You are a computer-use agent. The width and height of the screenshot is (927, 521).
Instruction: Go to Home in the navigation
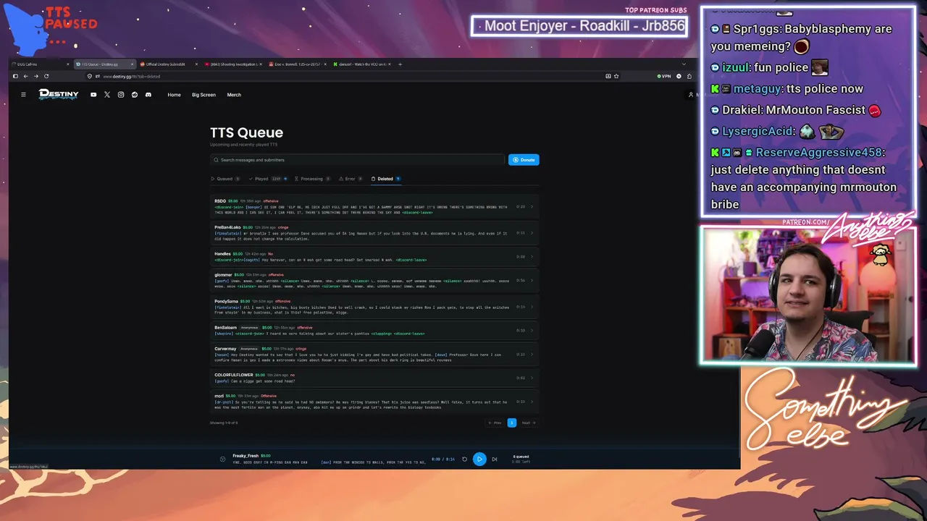point(175,95)
